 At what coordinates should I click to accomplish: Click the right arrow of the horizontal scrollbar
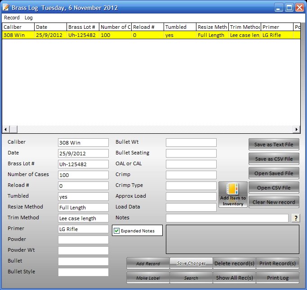pyautogui.click(x=296, y=130)
